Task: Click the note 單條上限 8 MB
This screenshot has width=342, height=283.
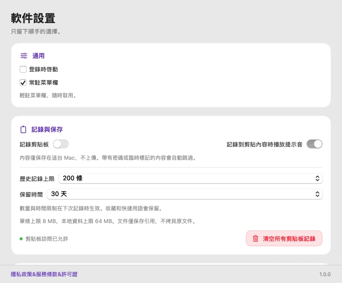Action: click(107, 221)
